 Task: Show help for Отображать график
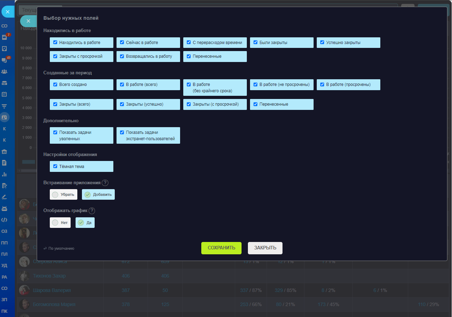[x=92, y=211]
